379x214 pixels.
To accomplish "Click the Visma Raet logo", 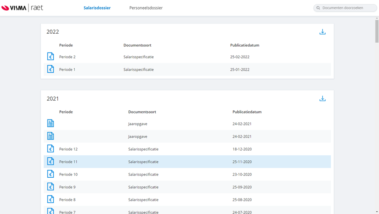I will tap(22, 8).
